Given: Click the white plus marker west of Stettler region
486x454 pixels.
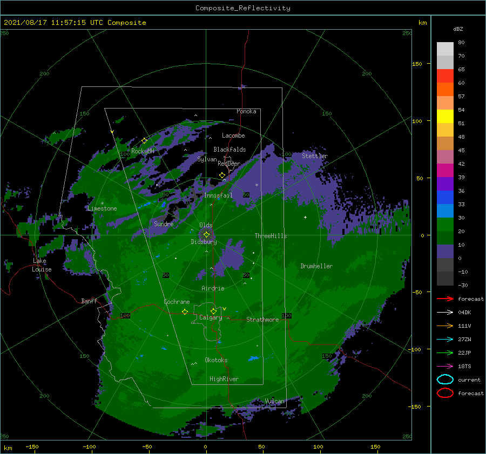Looking at the screenshot, I should (x=305, y=217).
